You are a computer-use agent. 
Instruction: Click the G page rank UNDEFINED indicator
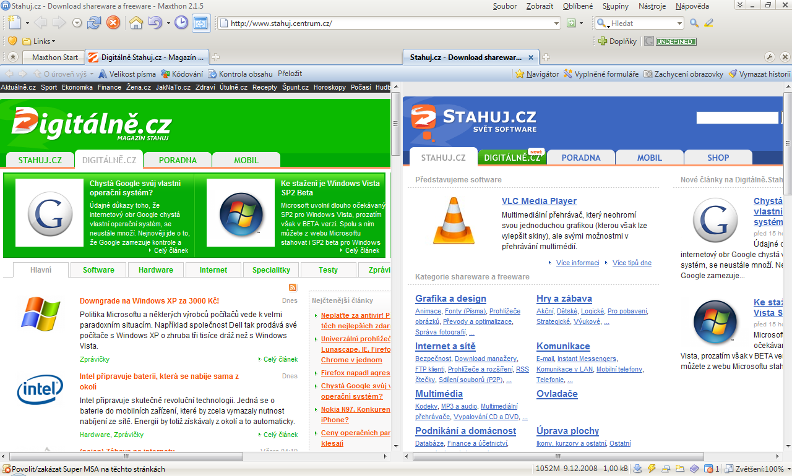click(670, 41)
